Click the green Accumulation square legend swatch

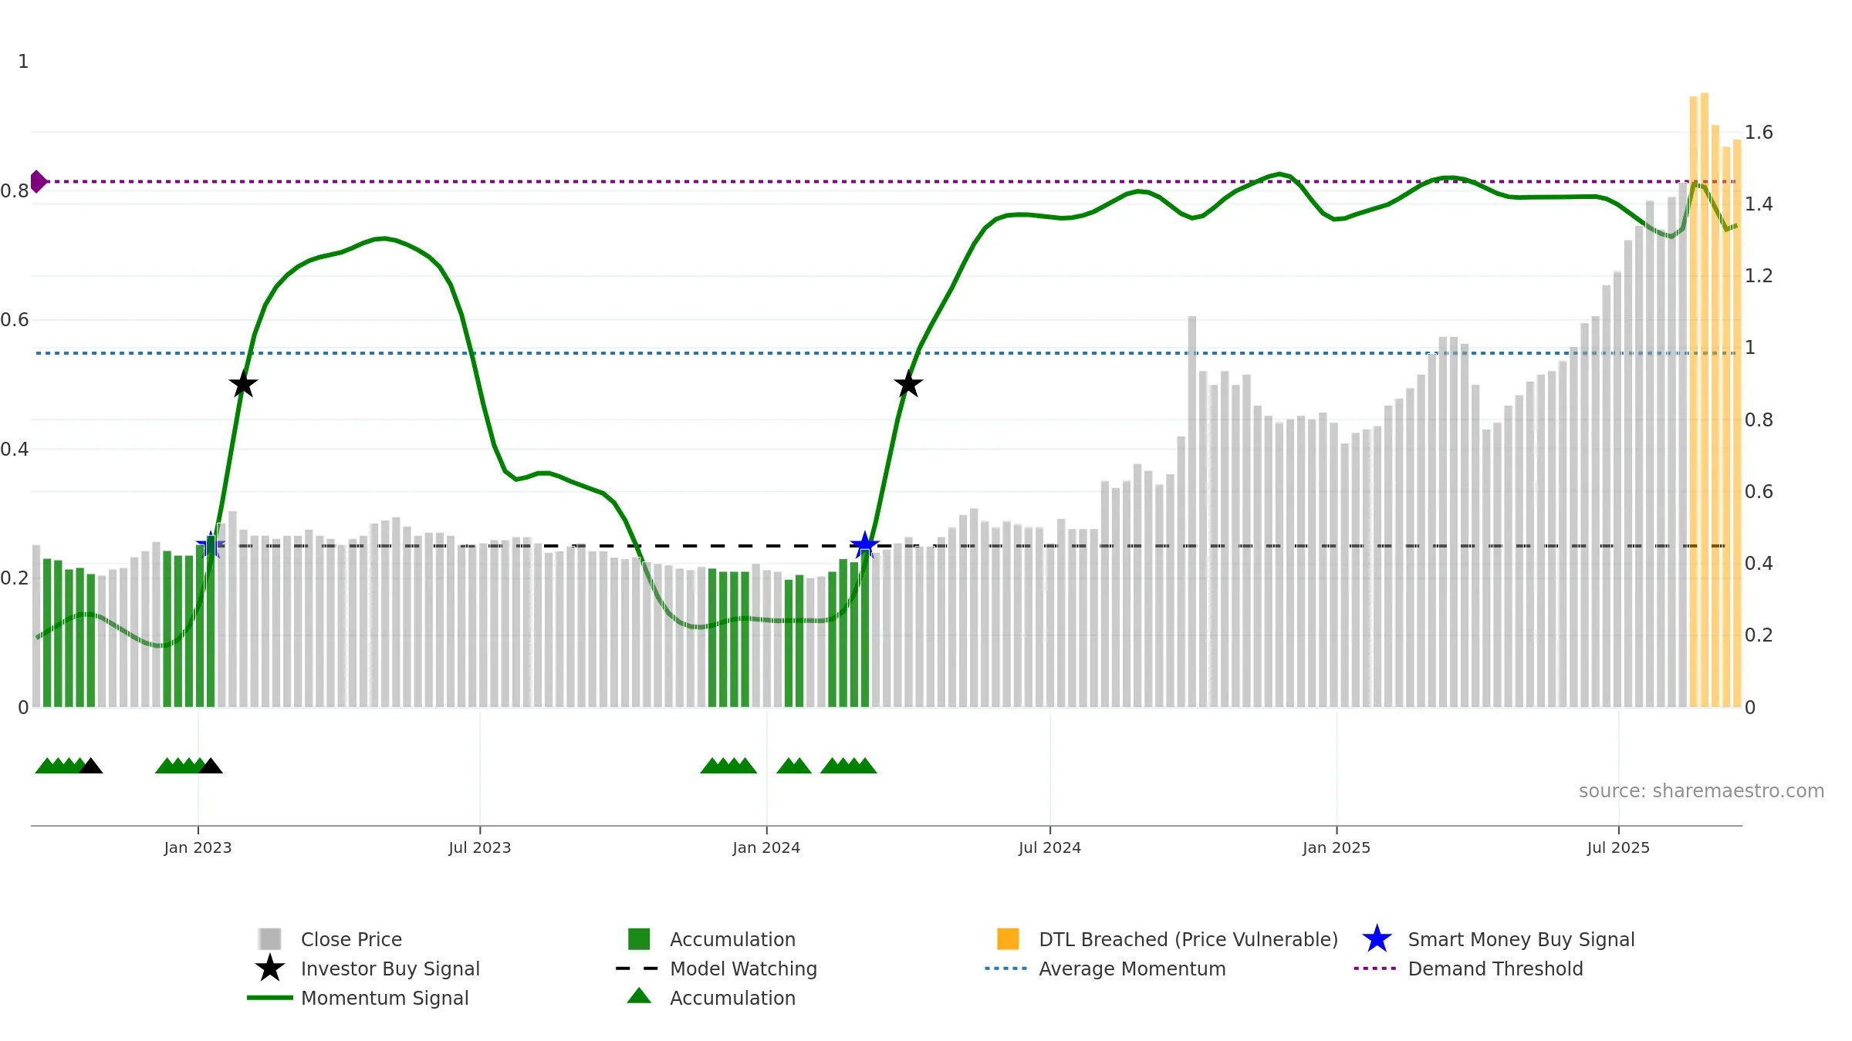pyautogui.click(x=639, y=939)
